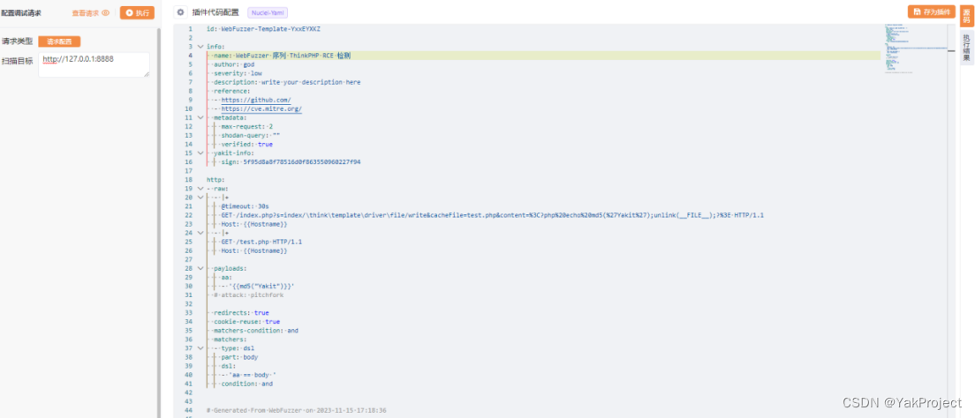Click the author: god line
The image size is (975, 418).
tap(234, 64)
